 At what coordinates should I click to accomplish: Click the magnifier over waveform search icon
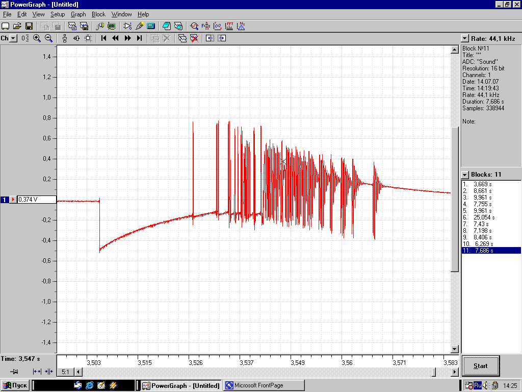coord(194,26)
